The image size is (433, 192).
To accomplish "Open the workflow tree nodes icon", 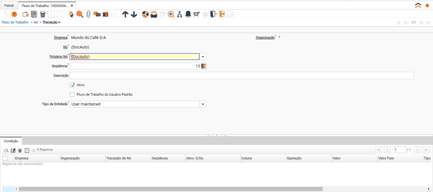I will pyautogui.click(x=179, y=14).
